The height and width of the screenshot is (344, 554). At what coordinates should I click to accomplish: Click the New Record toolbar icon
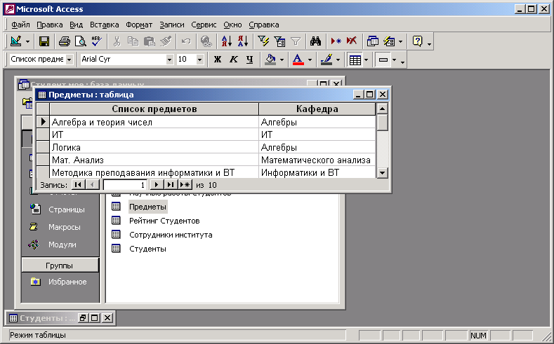coord(336,41)
